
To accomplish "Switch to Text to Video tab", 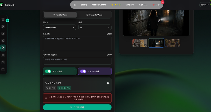I will pyautogui.click(x=60, y=15).
